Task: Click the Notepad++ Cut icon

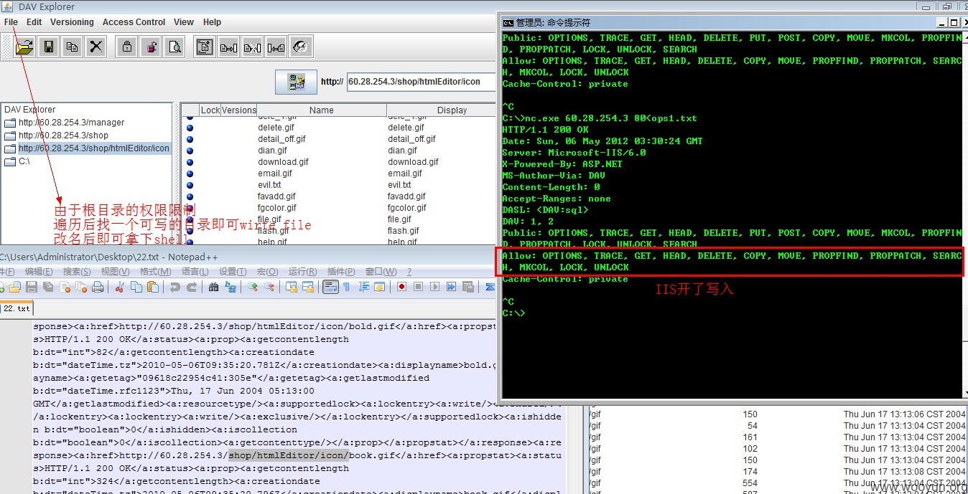Action: [x=119, y=287]
